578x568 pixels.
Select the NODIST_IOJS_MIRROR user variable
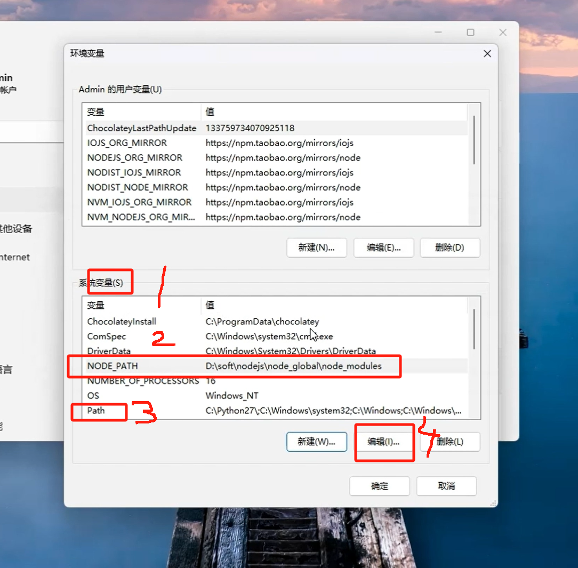276,172
